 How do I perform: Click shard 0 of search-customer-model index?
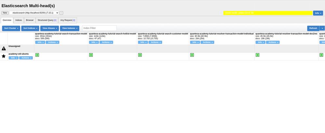140,55
